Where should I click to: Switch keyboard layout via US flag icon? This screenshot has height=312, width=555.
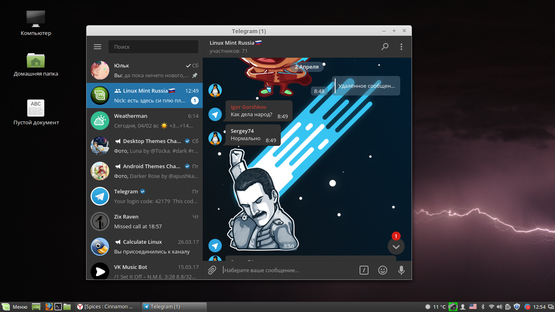click(473, 307)
